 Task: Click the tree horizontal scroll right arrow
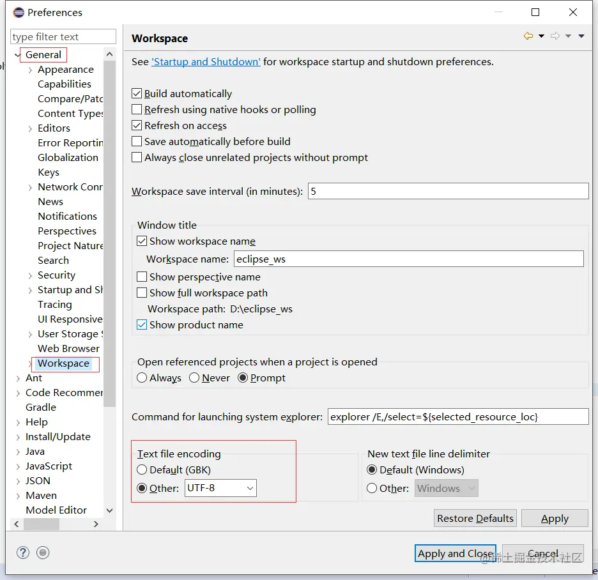(x=96, y=524)
